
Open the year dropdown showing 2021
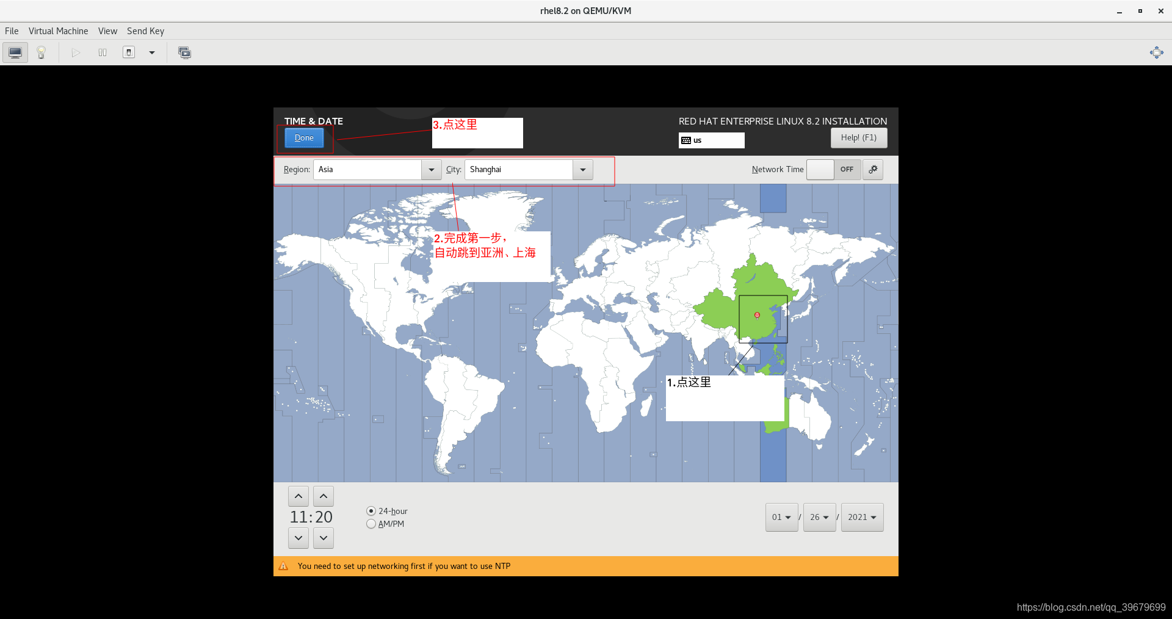coord(862,517)
